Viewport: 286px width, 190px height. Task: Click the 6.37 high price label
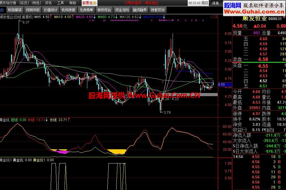(x=26, y=22)
